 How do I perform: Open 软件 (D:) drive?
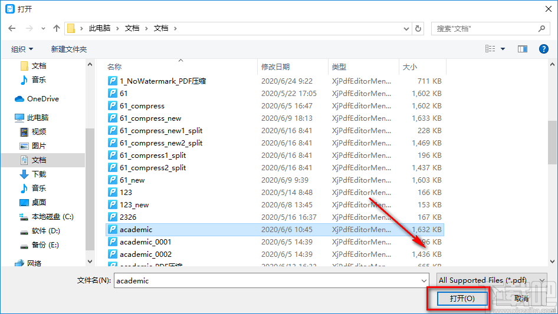[x=40, y=231]
